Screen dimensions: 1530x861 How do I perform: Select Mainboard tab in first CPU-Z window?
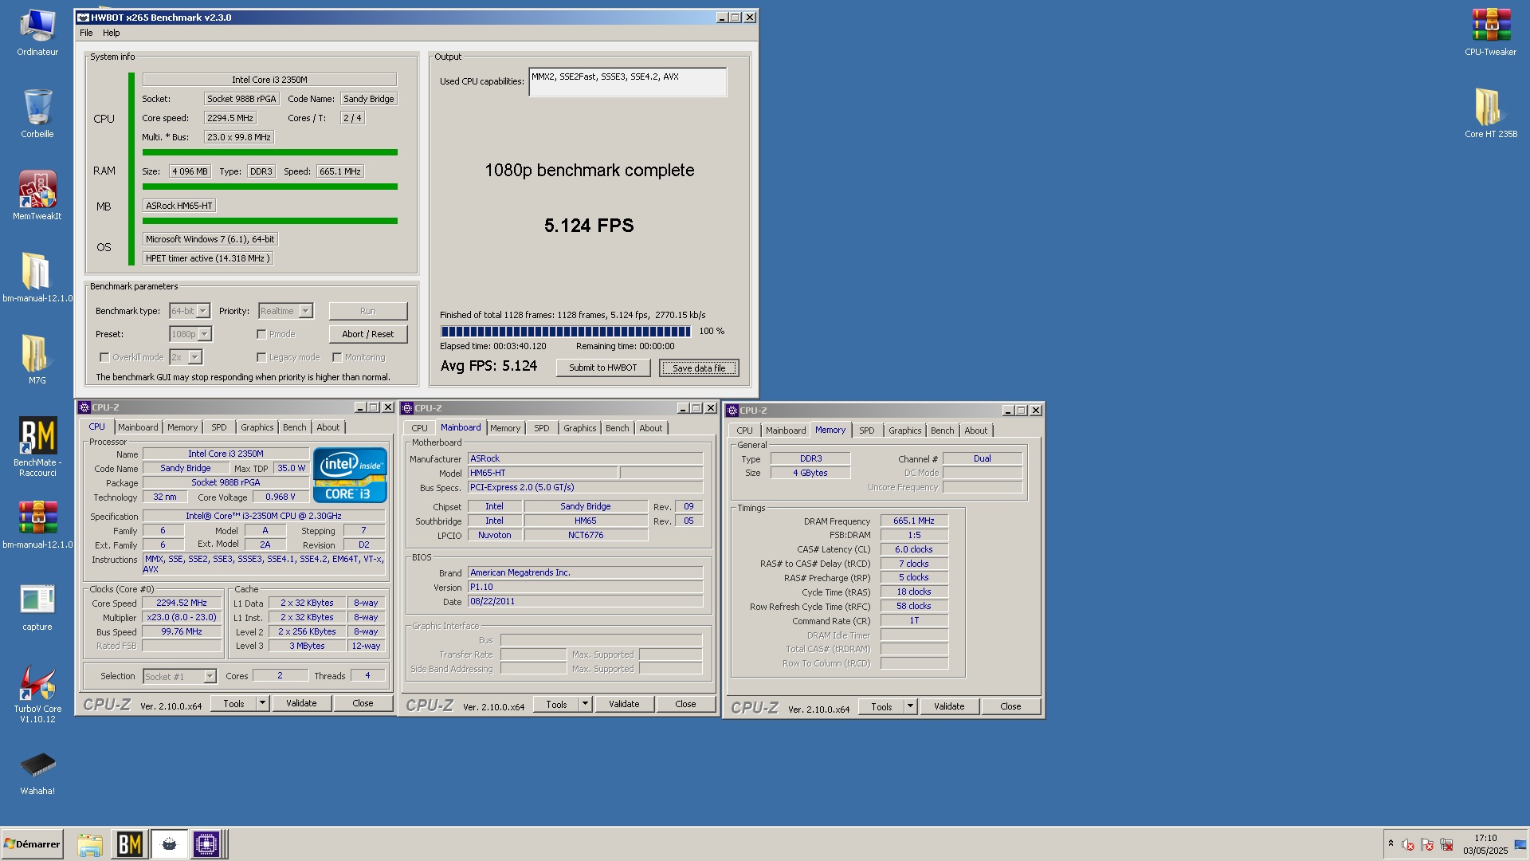pos(138,427)
